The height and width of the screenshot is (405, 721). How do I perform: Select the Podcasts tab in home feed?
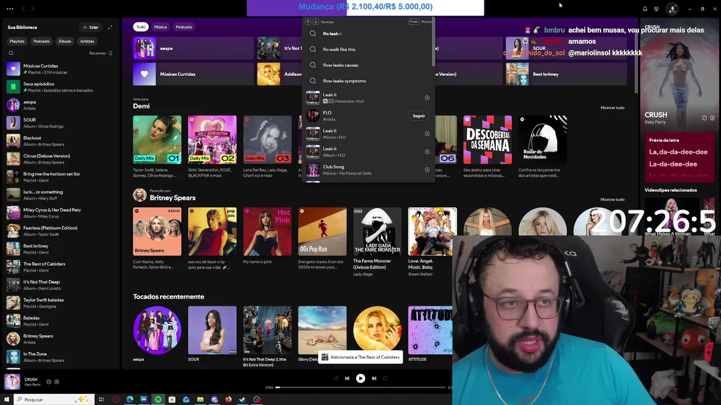184,27
